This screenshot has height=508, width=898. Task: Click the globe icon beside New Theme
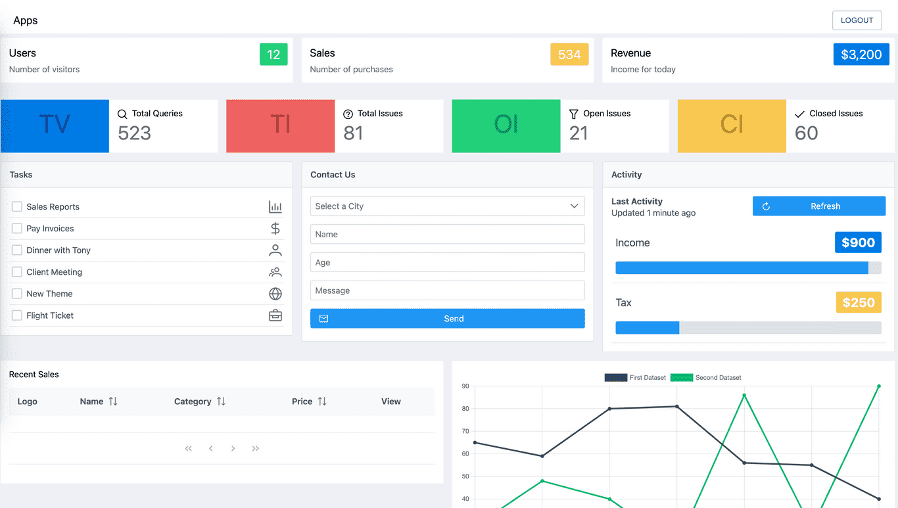point(275,294)
